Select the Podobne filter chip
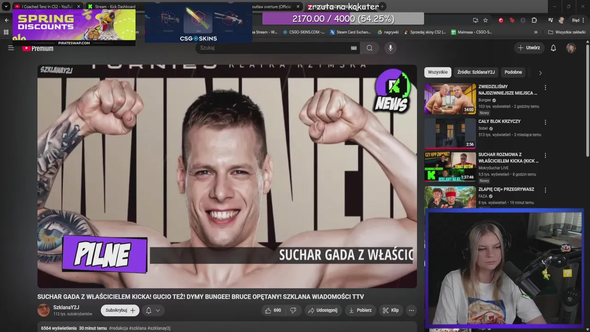The width and height of the screenshot is (590, 332). click(x=513, y=72)
